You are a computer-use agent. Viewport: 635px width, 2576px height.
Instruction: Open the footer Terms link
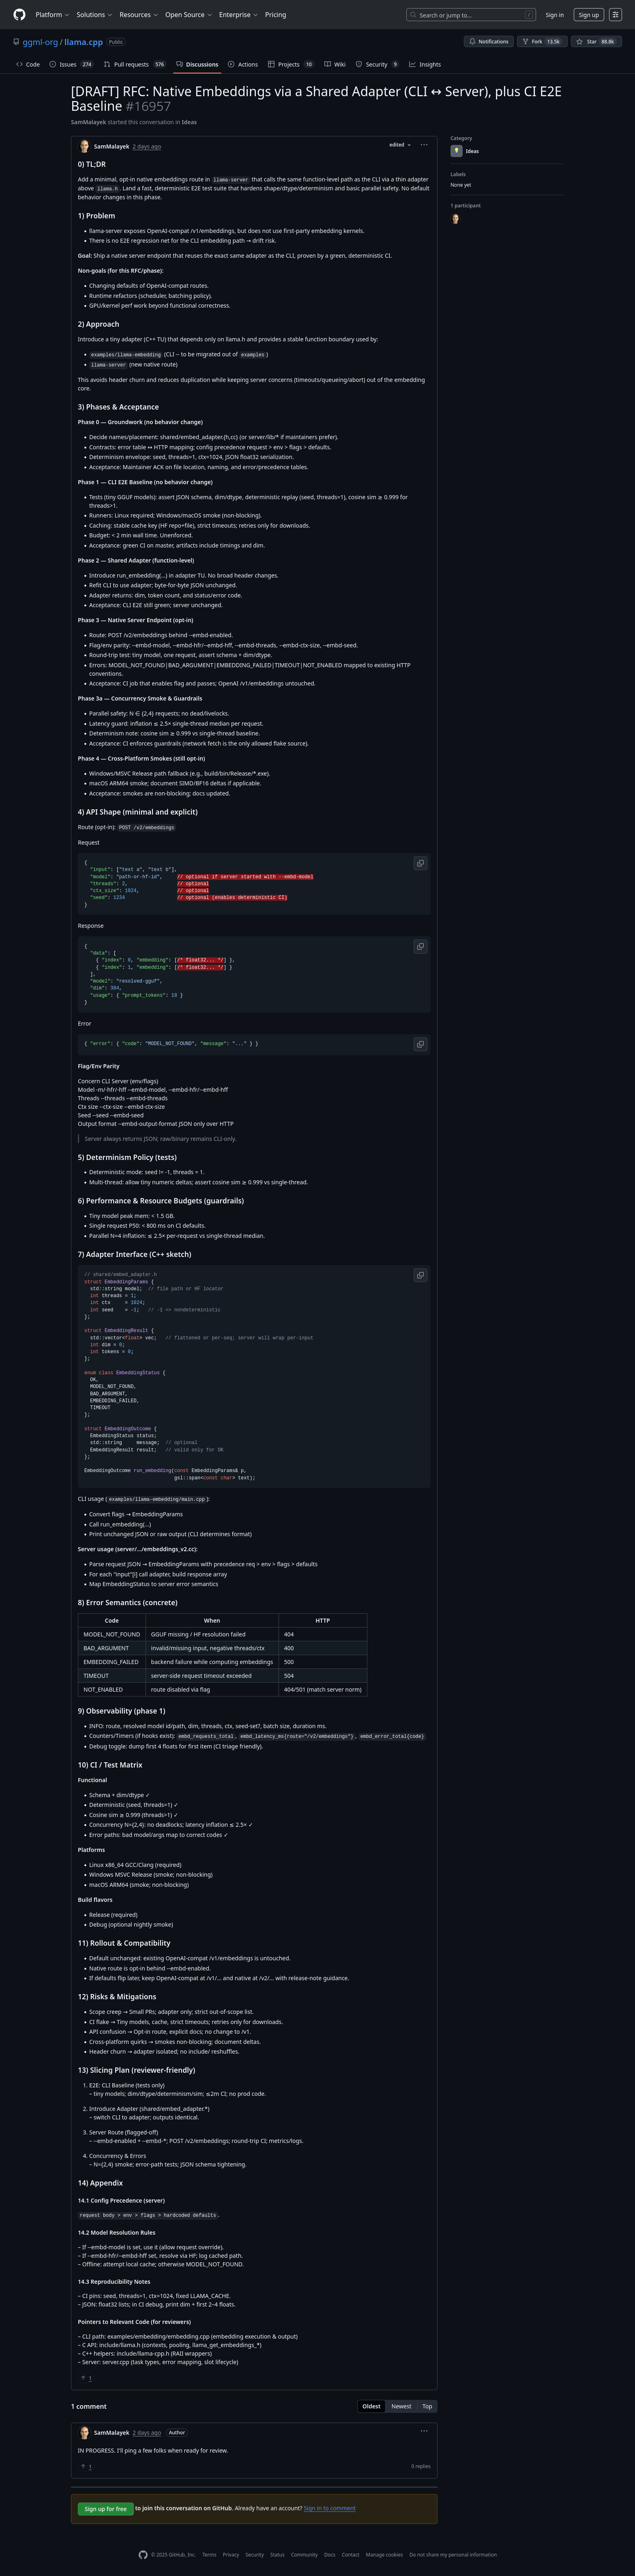[x=209, y=2554]
